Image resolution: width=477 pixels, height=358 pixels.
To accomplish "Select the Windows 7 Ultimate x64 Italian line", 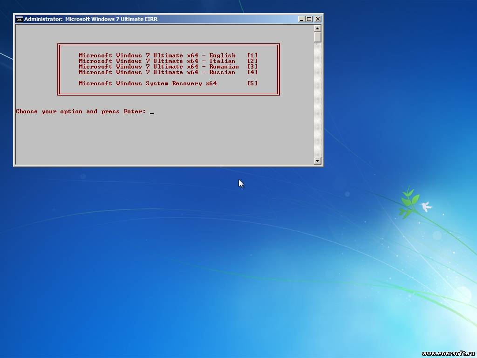I will coord(157,61).
